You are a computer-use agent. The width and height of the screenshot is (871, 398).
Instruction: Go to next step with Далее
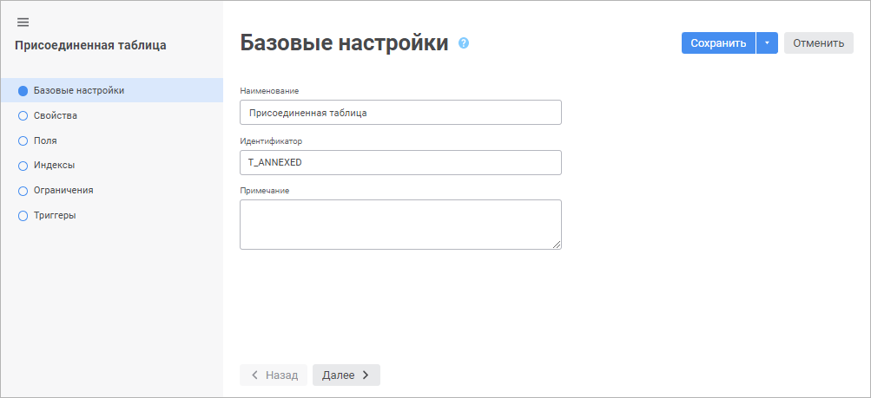tap(346, 375)
